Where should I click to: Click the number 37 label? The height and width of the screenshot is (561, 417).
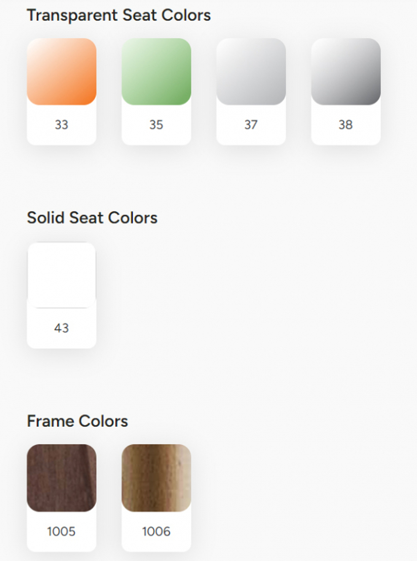tap(251, 124)
